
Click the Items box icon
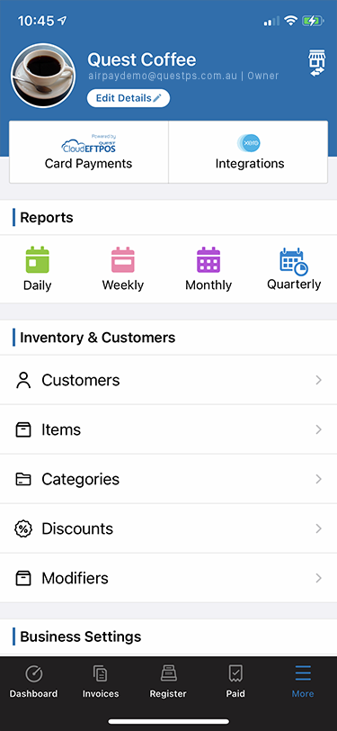click(23, 429)
